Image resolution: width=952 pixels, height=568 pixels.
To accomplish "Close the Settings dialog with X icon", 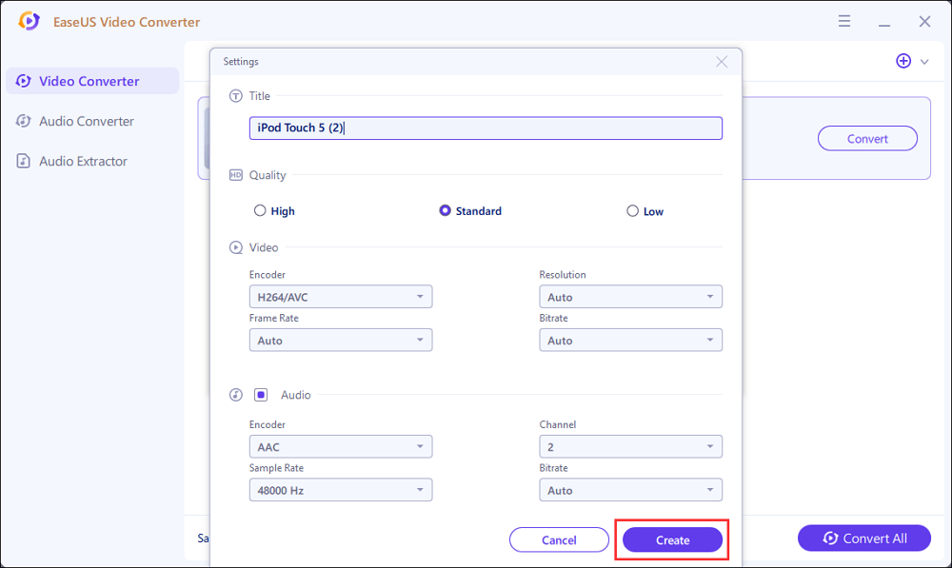I will tap(722, 62).
